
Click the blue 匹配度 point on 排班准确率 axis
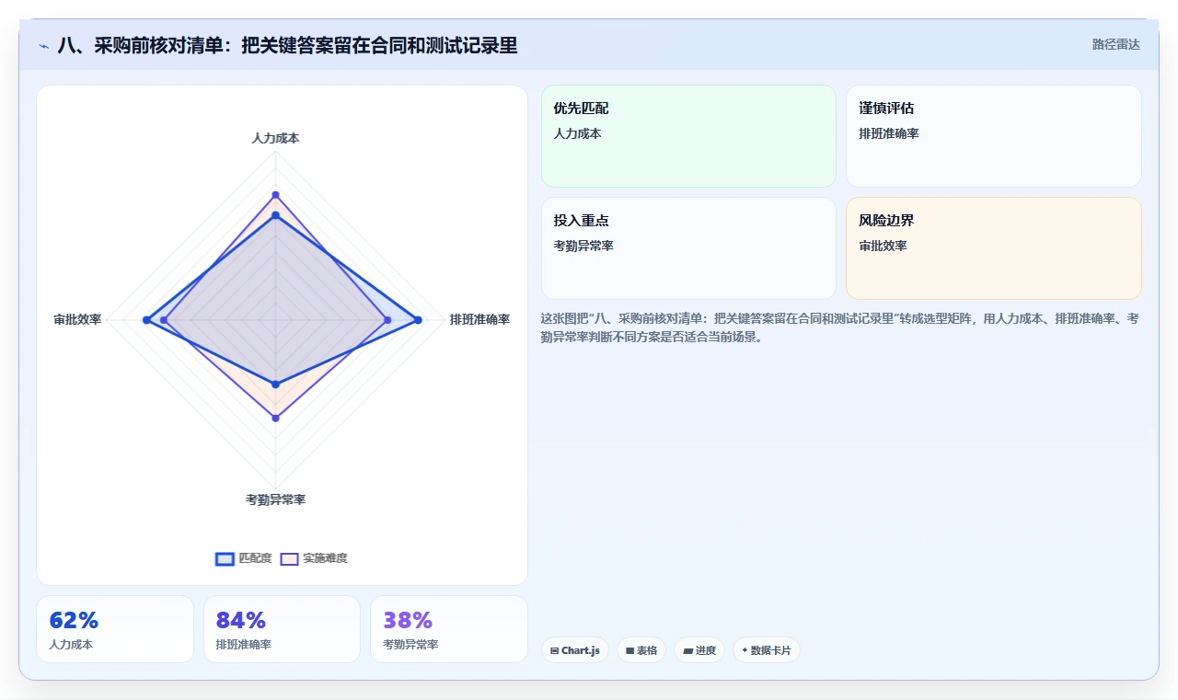418,320
